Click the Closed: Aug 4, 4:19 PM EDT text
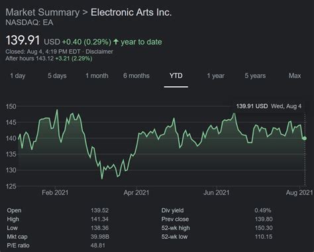The image size is (314, 252). [43, 52]
